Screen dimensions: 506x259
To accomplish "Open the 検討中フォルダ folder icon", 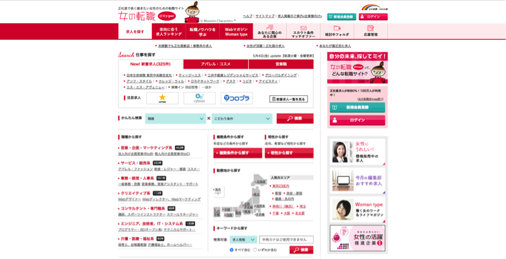I will [x=337, y=32].
